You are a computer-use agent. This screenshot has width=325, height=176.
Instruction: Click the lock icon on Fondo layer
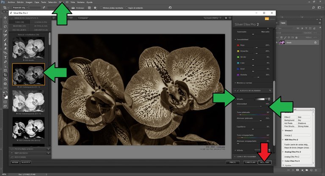[x=315, y=42]
